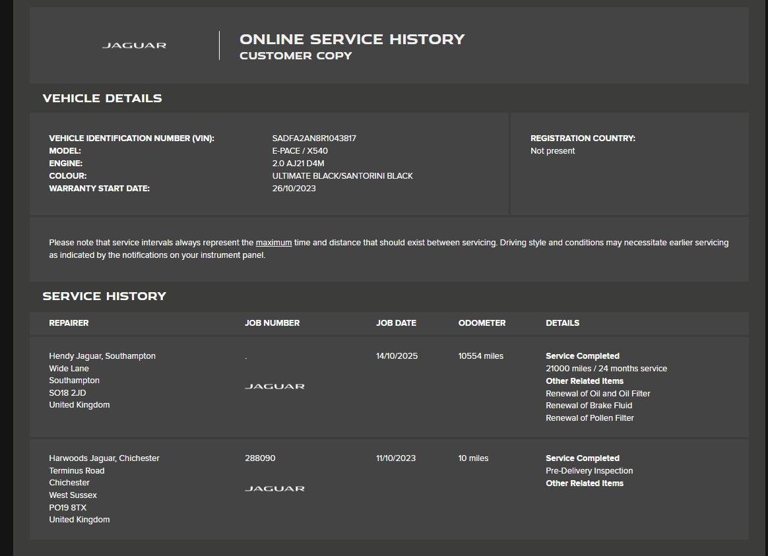Viewport: 768px width, 556px height.
Task: Click the JOB NUMBER column header
Action: [x=272, y=323]
